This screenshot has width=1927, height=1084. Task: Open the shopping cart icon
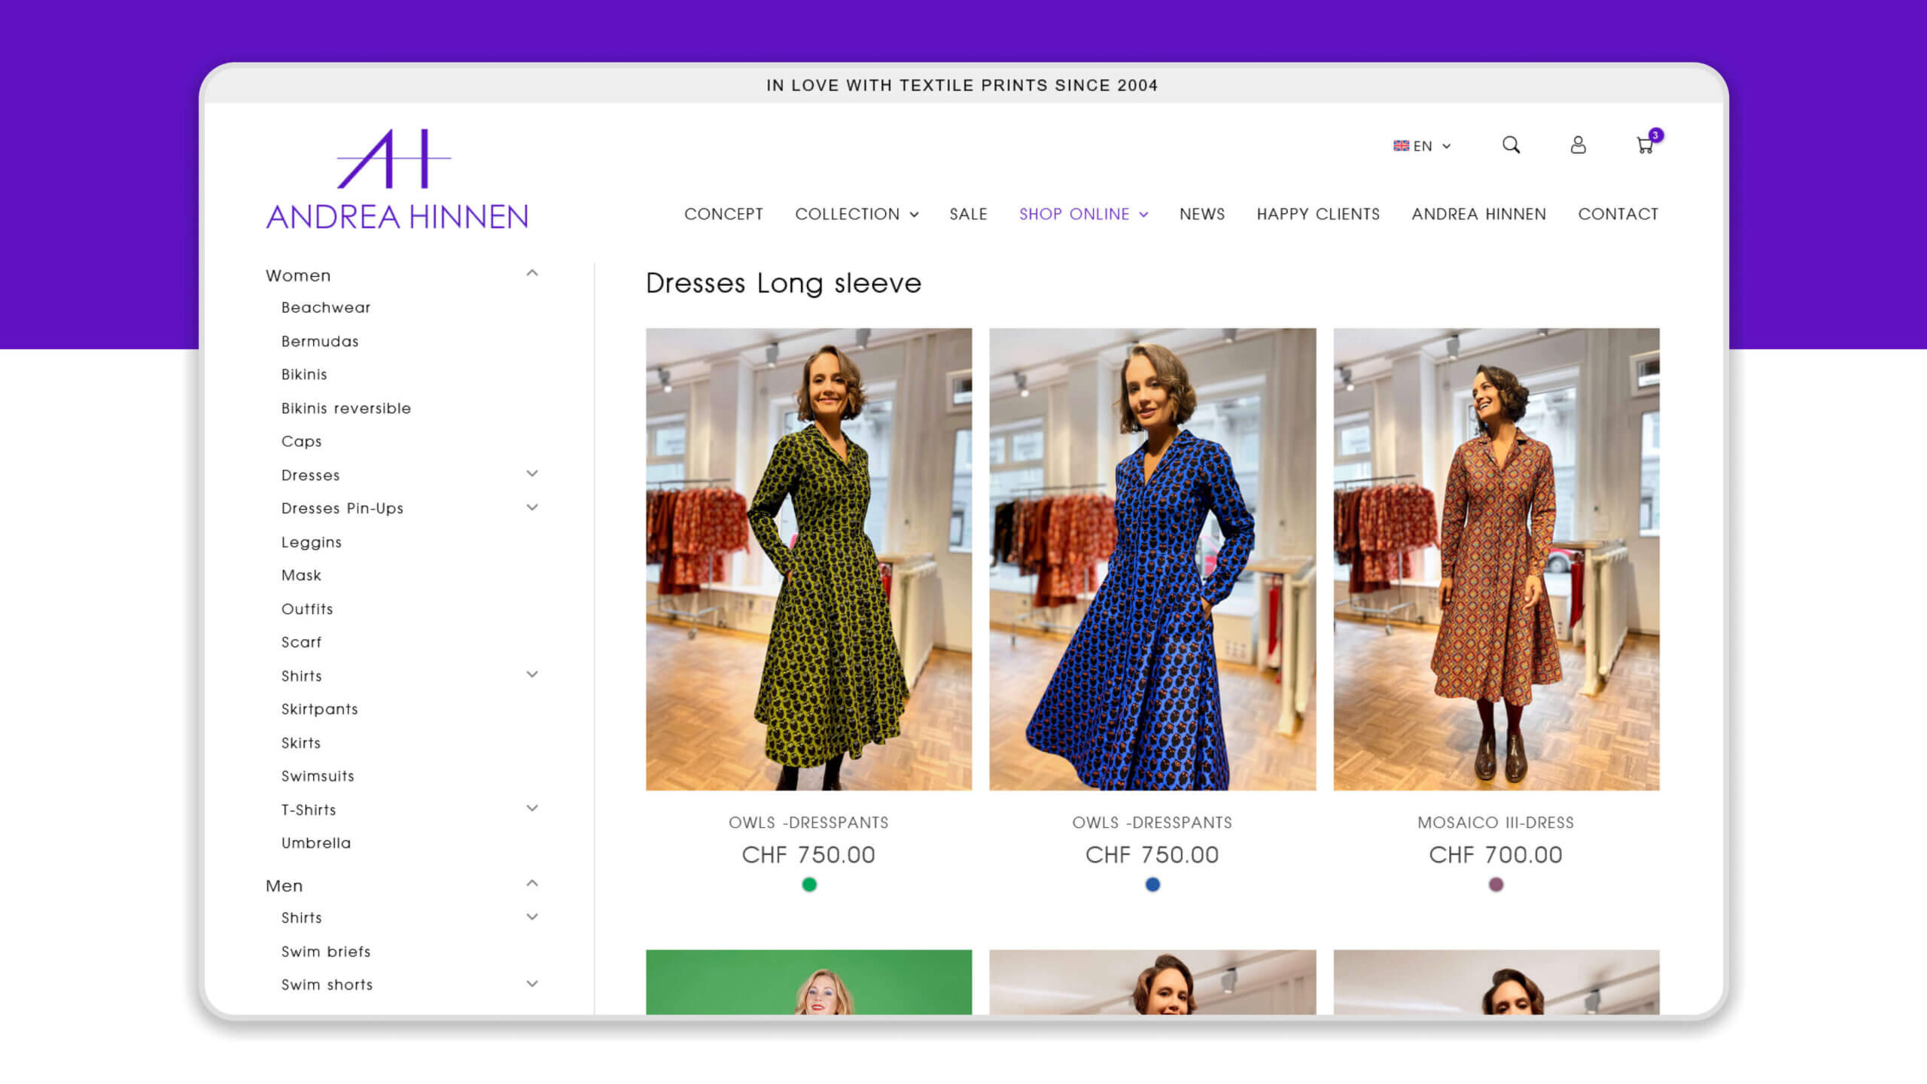[1645, 145]
